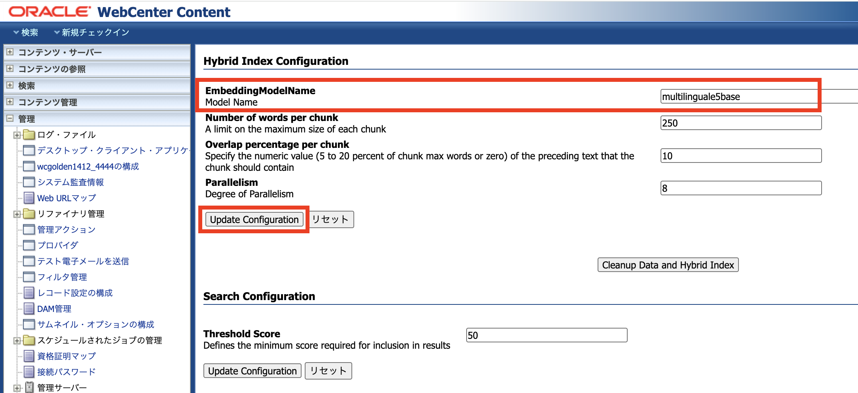
Task: Click the レコード設定の構成 document icon
Action: 29,293
